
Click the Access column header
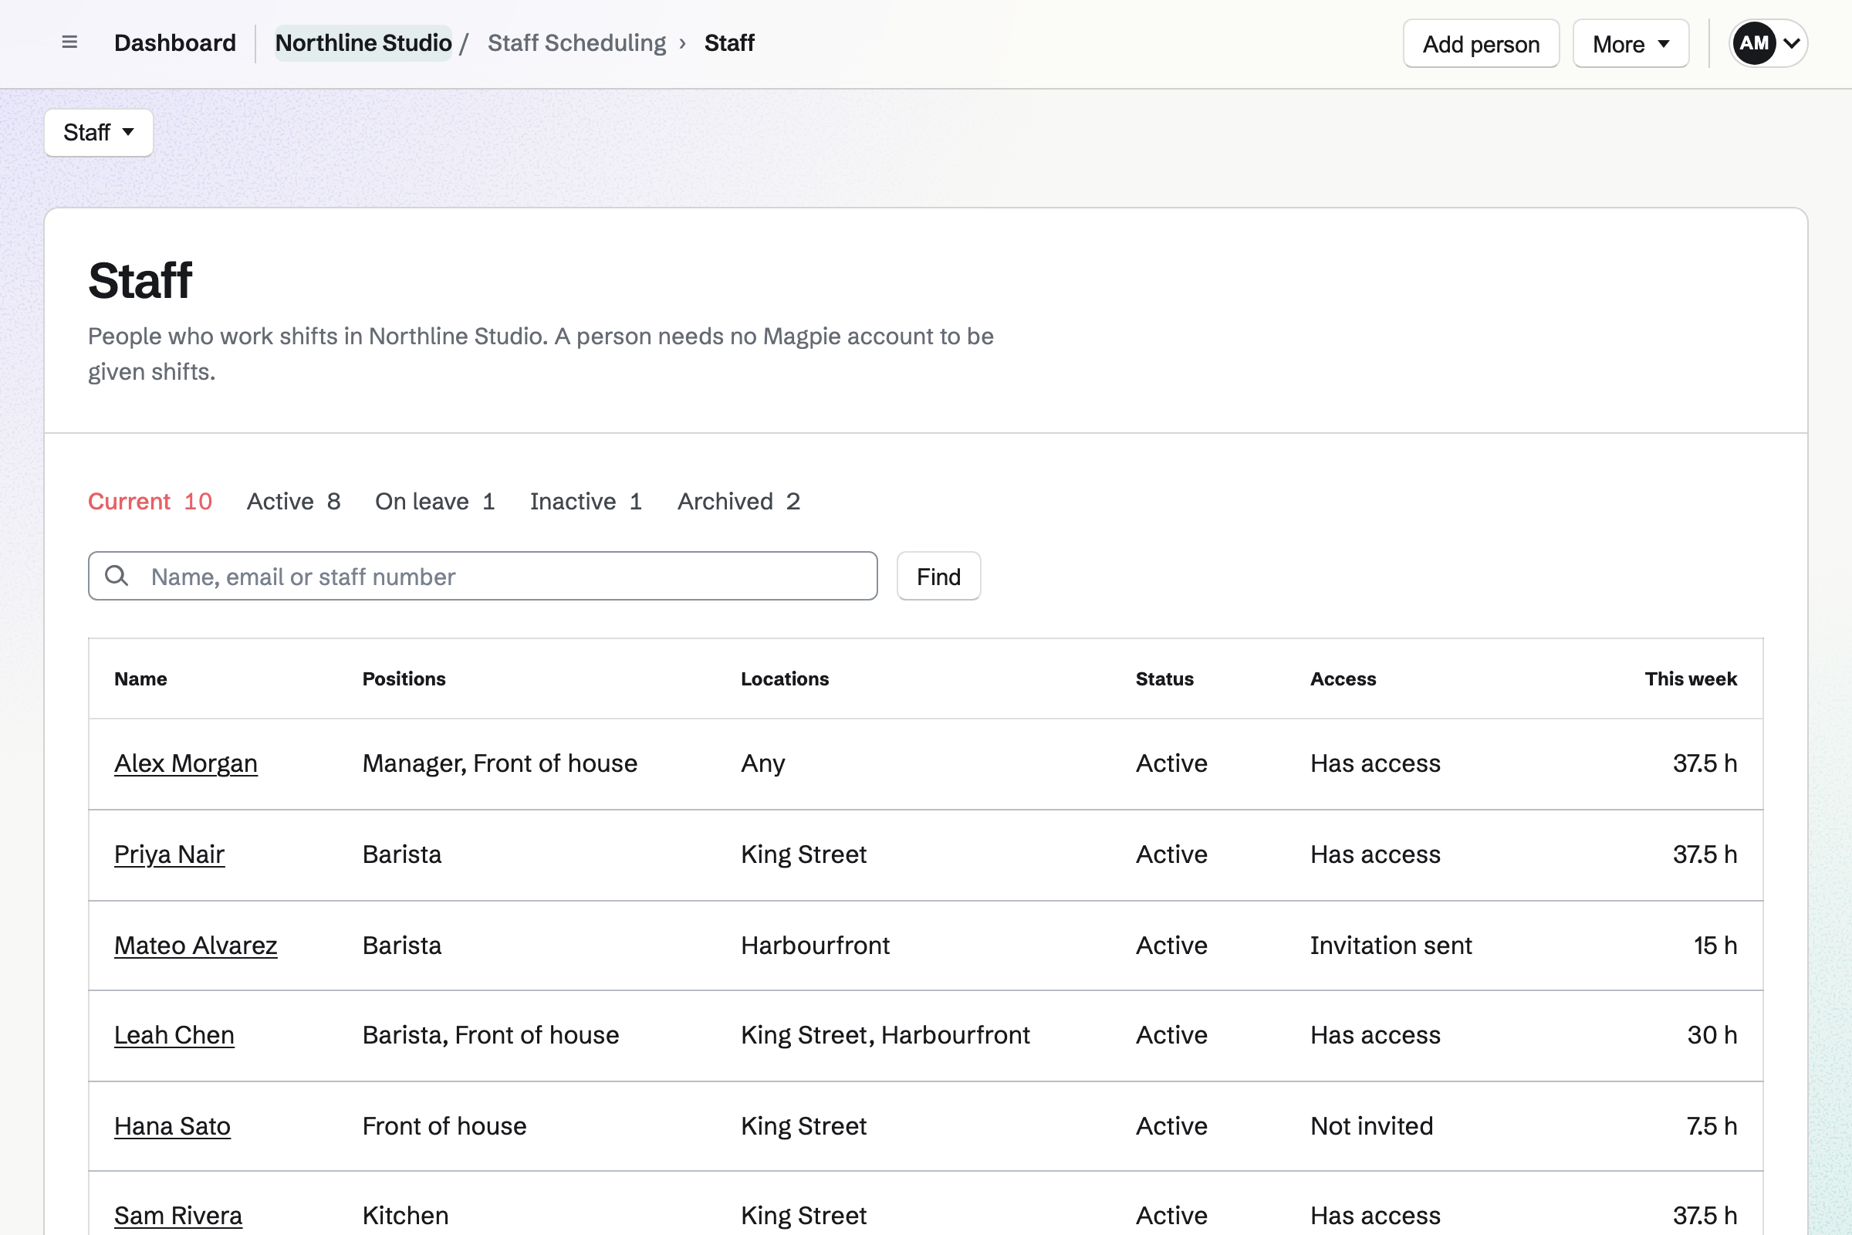(x=1343, y=679)
